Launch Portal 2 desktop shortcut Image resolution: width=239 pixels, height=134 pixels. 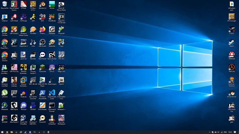click(x=14, y=43)
